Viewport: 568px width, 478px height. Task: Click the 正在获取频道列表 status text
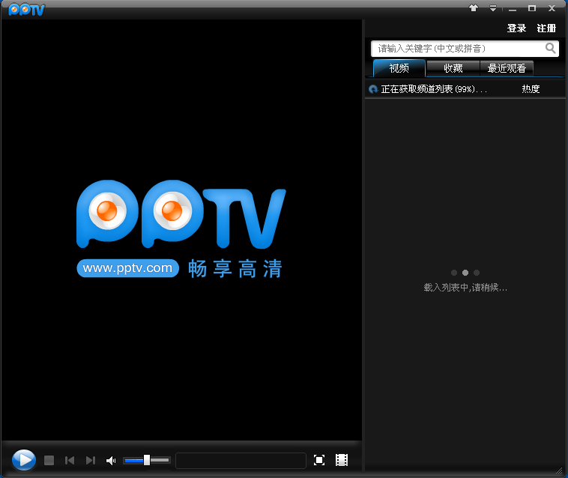434,89
